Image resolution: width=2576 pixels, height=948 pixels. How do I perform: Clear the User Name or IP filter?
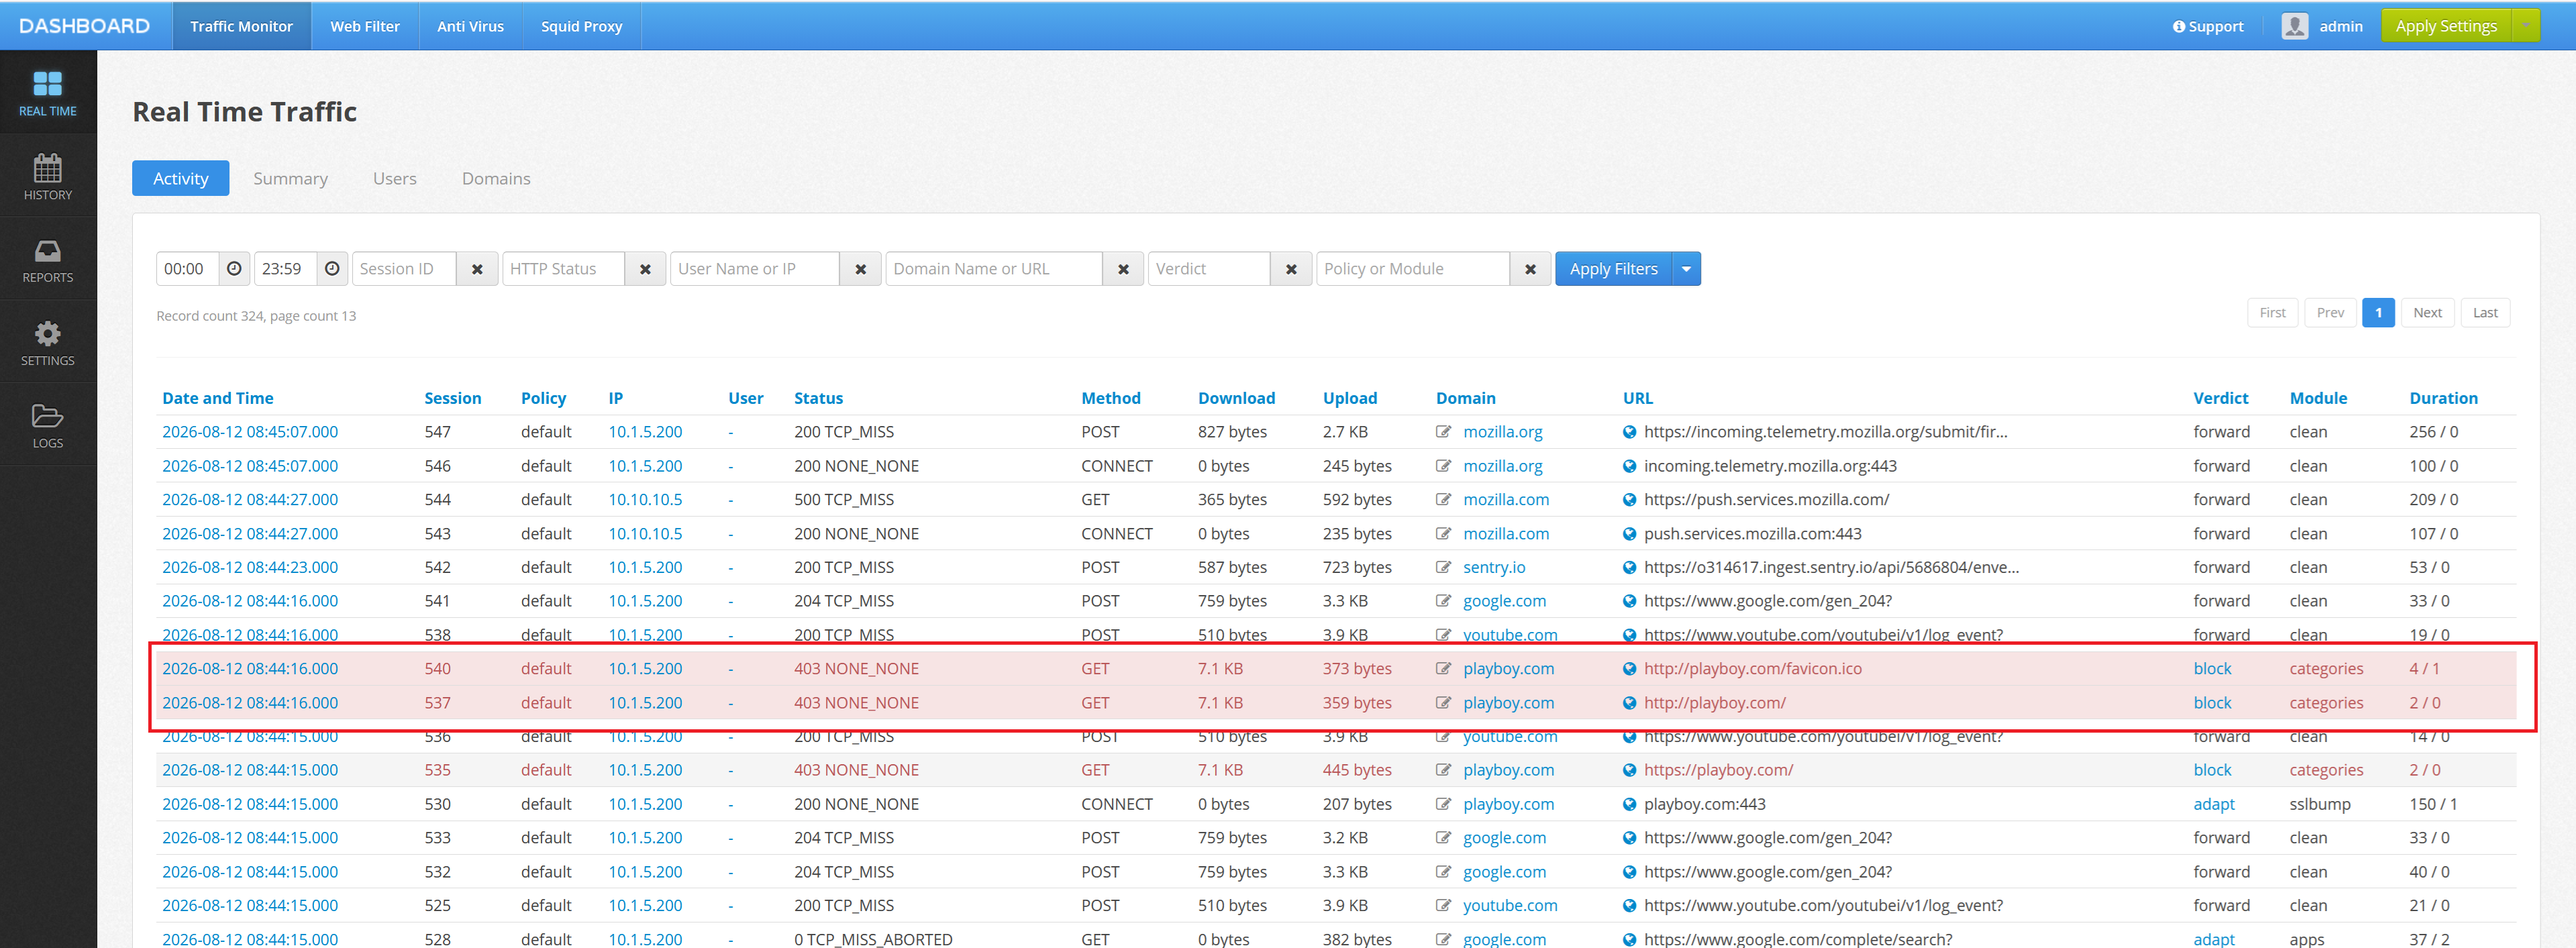click(860, 269)
